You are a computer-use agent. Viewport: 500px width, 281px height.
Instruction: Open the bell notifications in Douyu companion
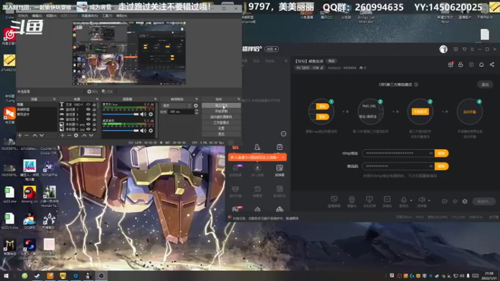pos(481,64)
